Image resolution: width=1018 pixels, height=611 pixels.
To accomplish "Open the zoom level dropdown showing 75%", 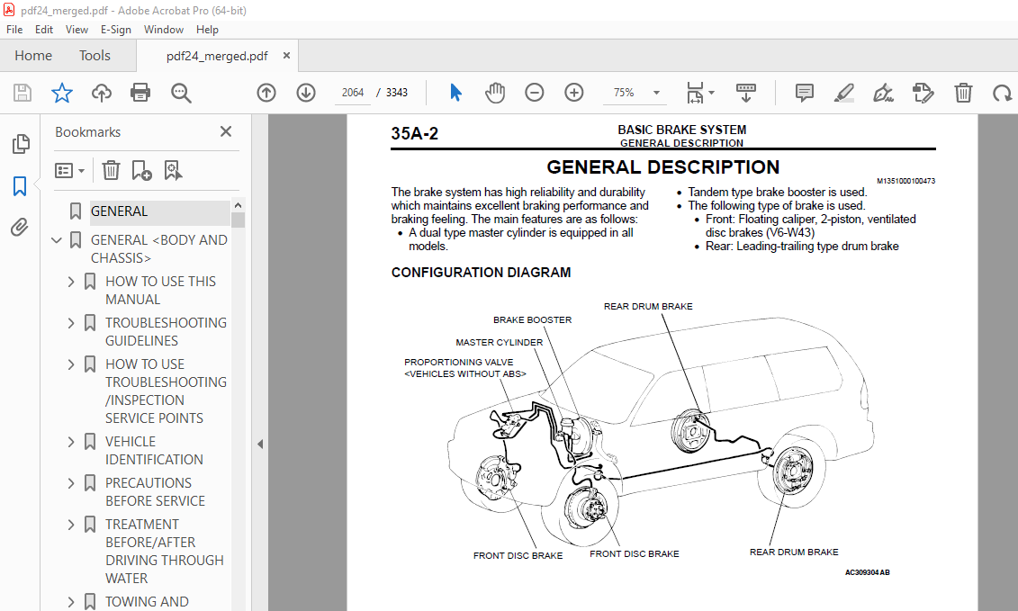I will tap(657, 93).
